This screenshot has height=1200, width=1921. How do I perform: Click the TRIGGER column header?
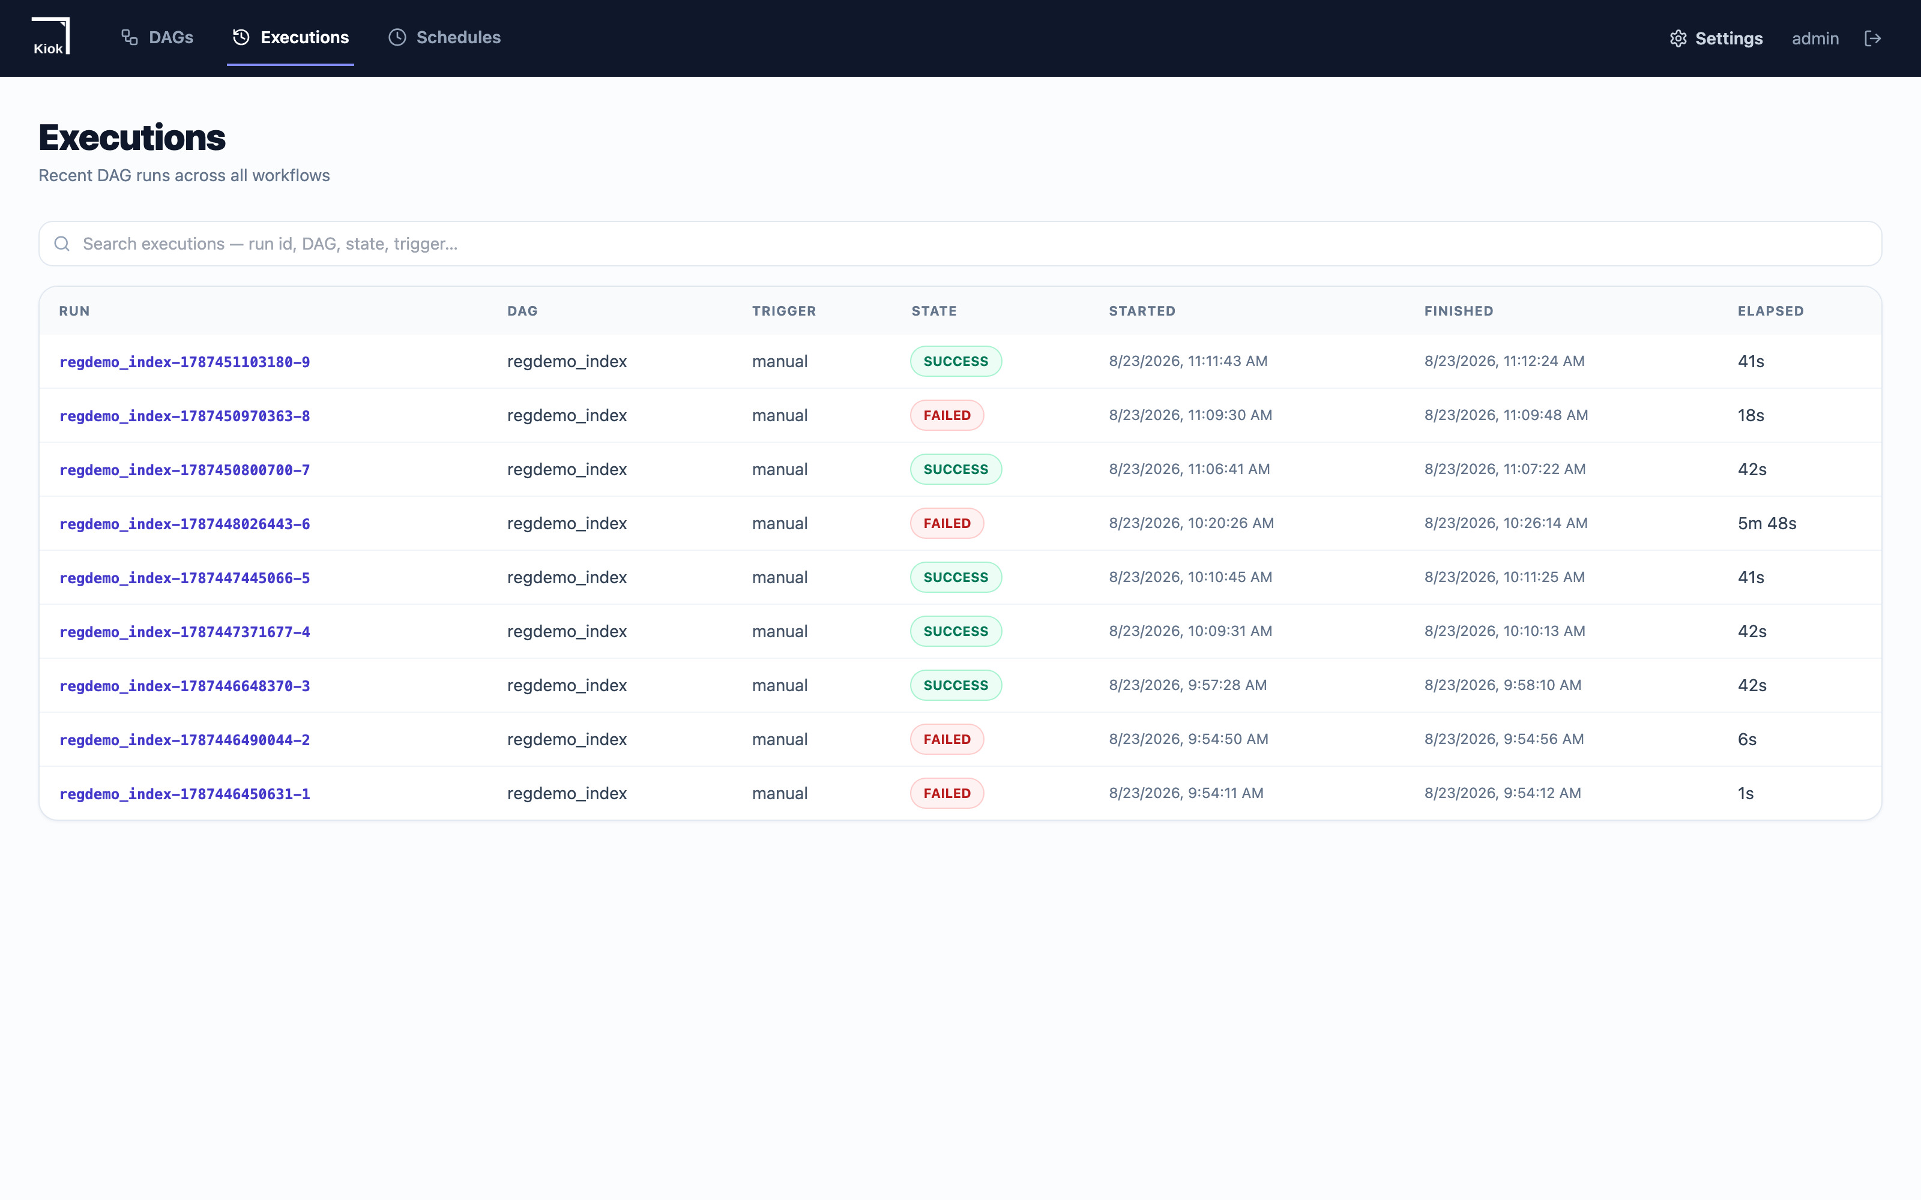[x=783, y=311]
